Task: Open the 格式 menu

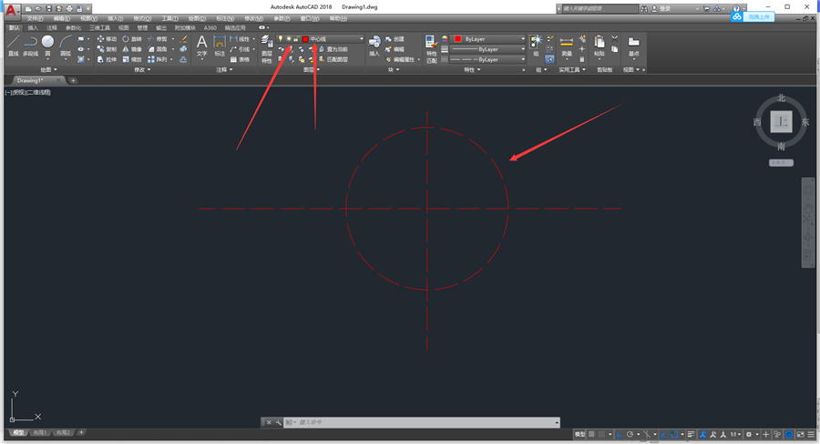Action: pyautogui.click(x=142, y=18)
